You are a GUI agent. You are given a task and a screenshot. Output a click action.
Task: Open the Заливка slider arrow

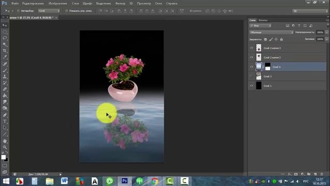326,39
